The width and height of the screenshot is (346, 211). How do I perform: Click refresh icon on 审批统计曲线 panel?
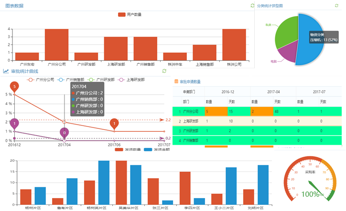[164, 71]
